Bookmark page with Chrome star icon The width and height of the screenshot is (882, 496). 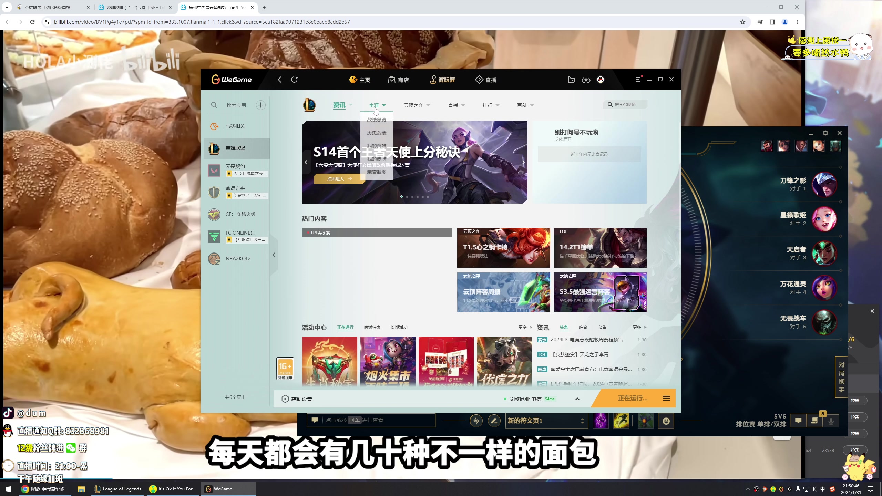(742, 22)
